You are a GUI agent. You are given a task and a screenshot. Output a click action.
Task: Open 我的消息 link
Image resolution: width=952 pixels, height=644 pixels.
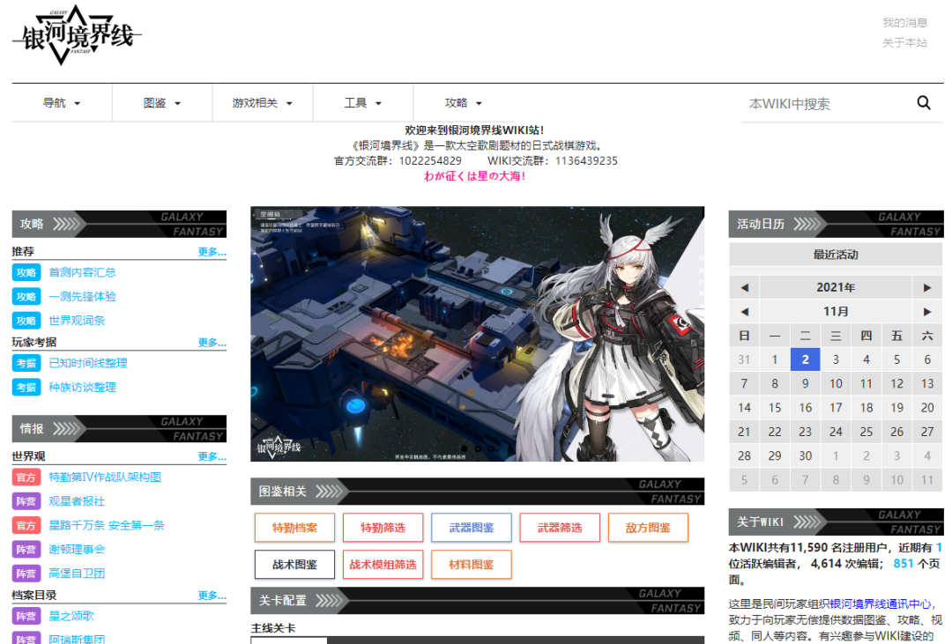coord(904,23)
